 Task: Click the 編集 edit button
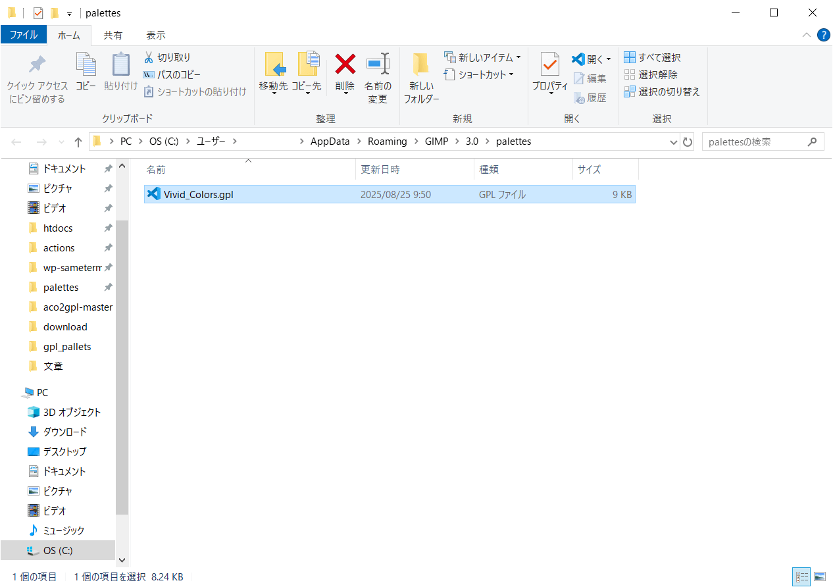pyautogui.click(x=590, y=78)
